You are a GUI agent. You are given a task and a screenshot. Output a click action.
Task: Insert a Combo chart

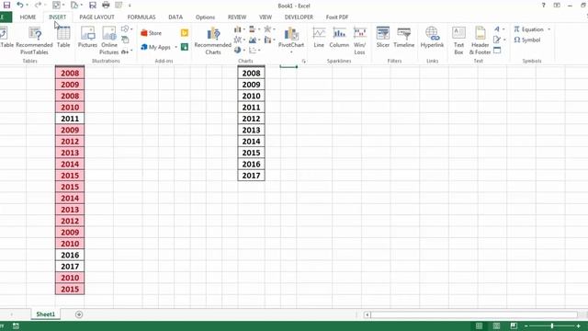coord(269,40)
